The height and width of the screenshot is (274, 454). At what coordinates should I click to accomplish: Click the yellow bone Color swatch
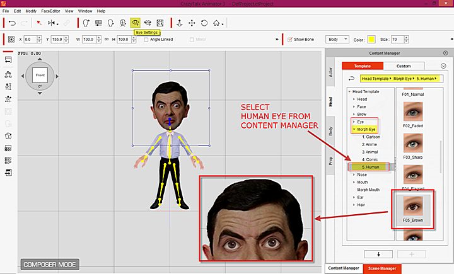[x=371, y=40]
